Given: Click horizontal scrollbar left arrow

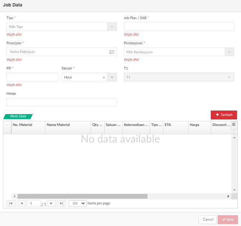Looking at the screenshot, I should pyautogui.click(x=14, y=196).
